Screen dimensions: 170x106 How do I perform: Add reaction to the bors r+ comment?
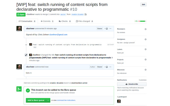(x=106, y=67)
